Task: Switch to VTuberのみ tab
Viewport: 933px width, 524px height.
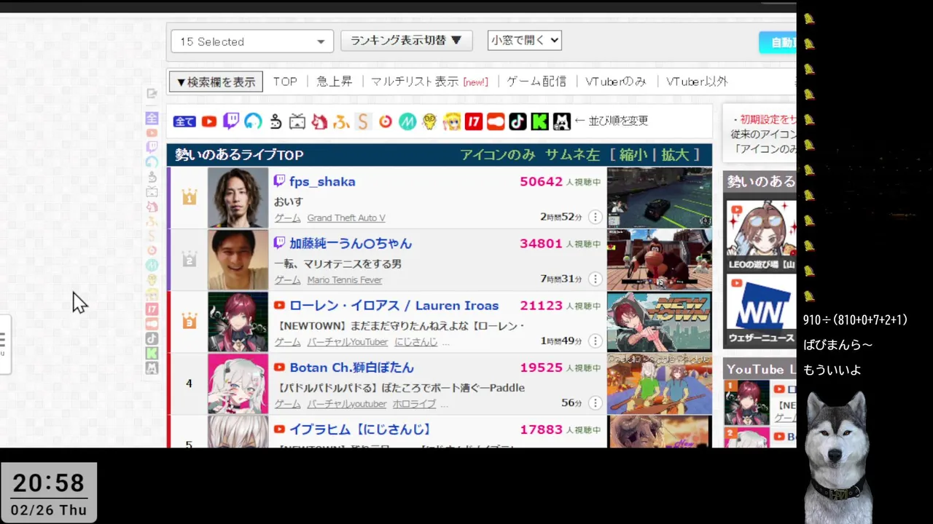Action: (x=616, y=82)
